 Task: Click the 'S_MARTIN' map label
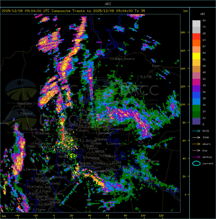[x=98, y=152]
